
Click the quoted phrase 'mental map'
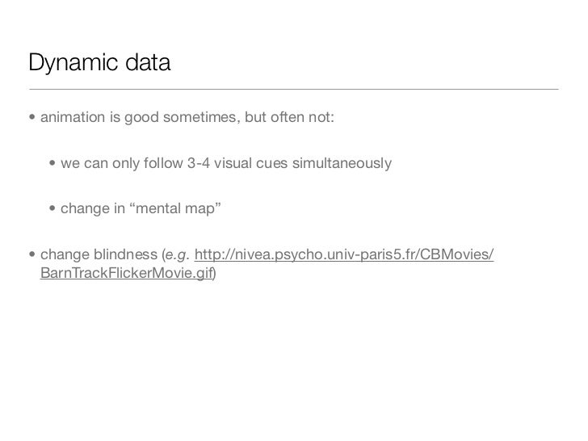tap(174, 208)
